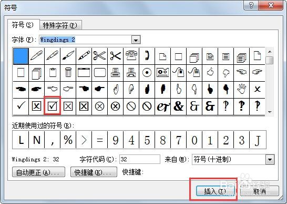The height and width of the screenshot is (204, 287).
Task: Select the blank space character cell
Action: (x=21, y=56)
